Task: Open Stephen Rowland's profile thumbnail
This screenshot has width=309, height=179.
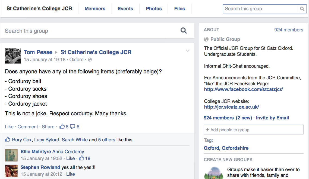Action: pos(11,171)
